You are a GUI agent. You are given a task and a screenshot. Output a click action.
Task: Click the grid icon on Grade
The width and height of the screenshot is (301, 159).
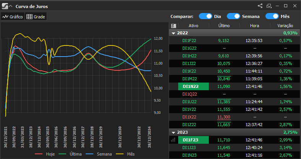click(29, 17)
